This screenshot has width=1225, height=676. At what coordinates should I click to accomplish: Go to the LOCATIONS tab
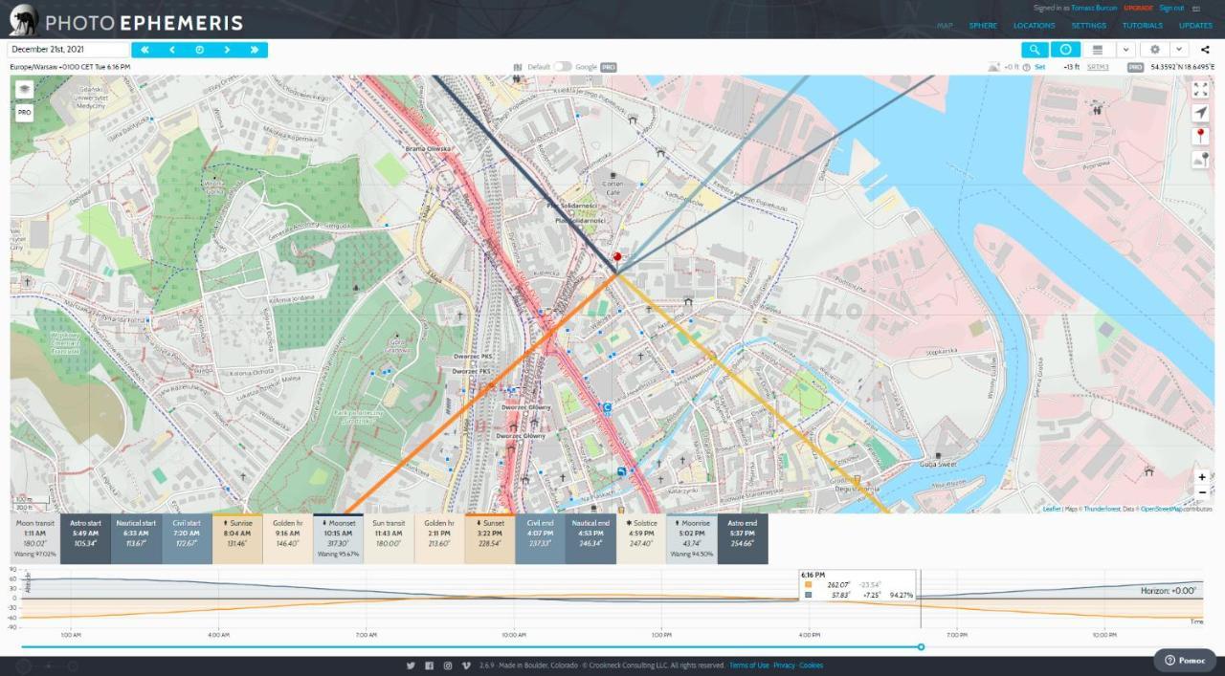pos(1034,26)
